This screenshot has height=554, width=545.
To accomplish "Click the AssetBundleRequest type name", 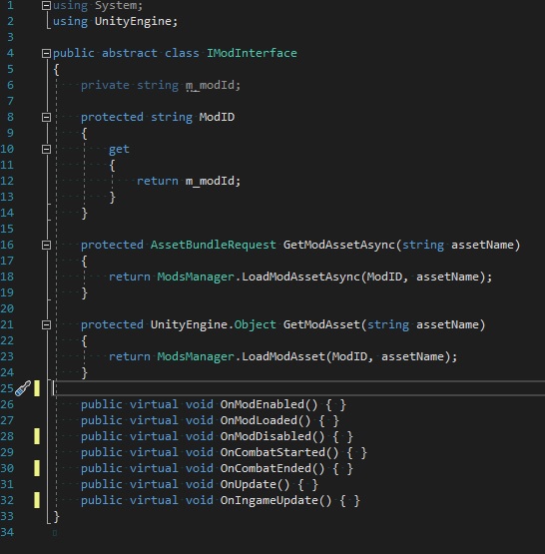I will 213,245.
